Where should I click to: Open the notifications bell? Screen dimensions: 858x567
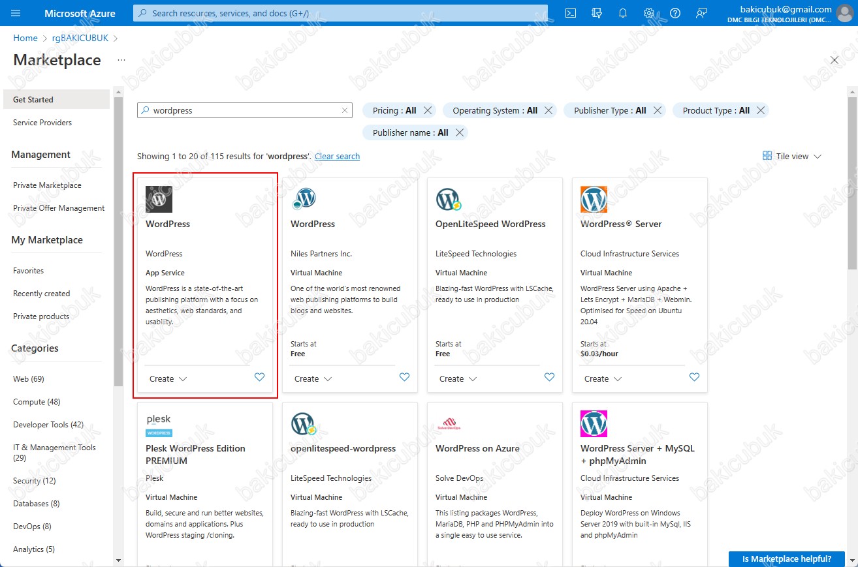coord(622,13)
